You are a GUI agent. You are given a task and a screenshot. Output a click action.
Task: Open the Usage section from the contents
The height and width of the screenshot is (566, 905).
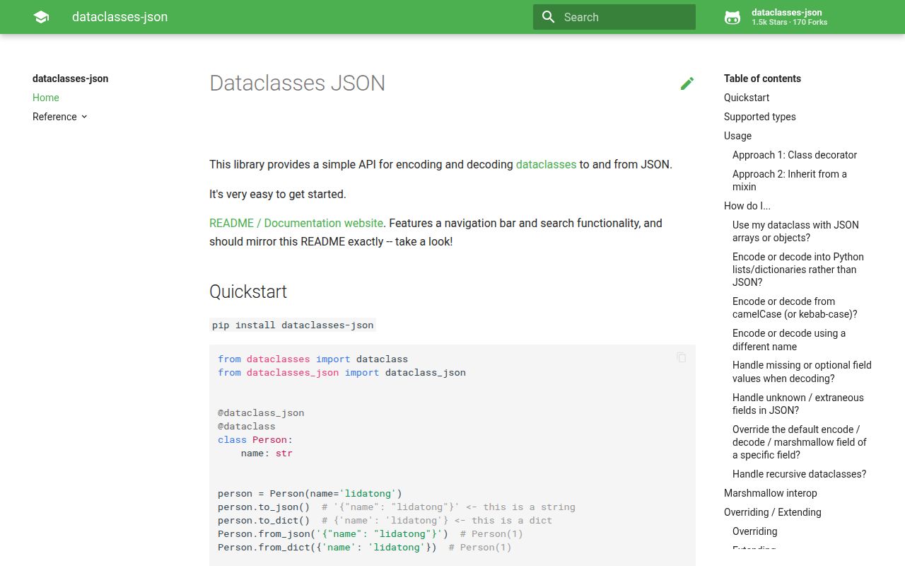[x=737, y=136]
